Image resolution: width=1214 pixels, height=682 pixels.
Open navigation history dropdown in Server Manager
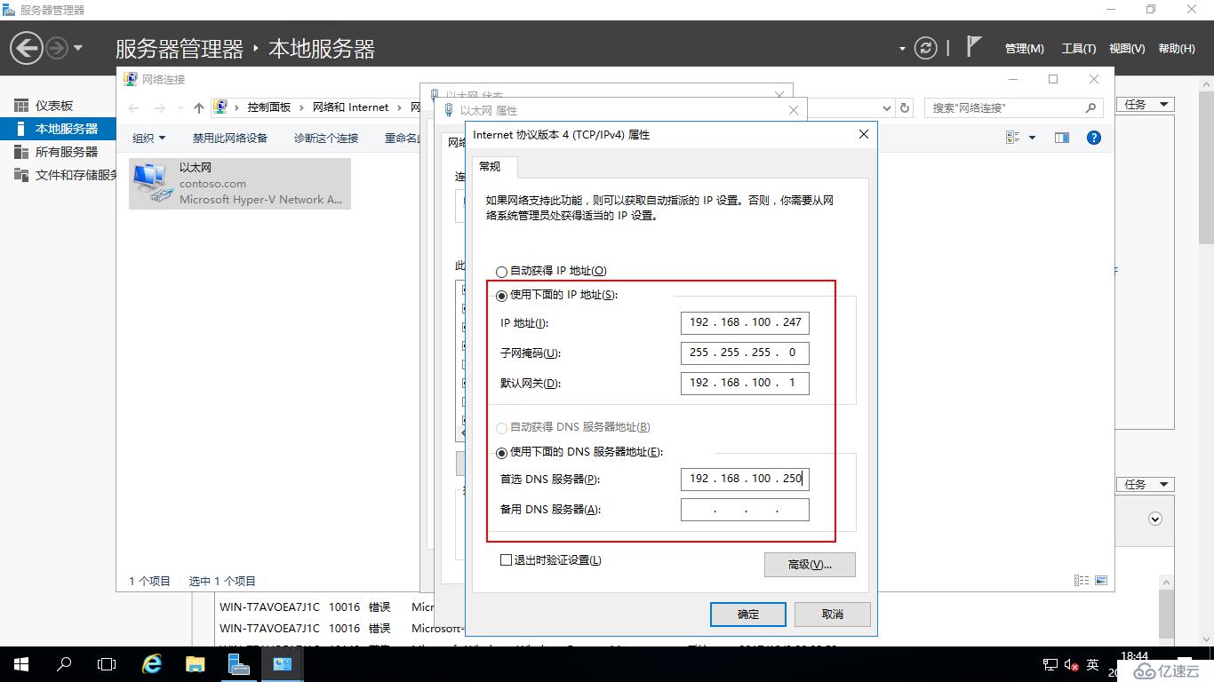78,48
